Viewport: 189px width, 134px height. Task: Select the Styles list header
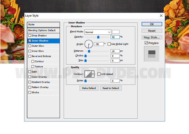point(43,25)
